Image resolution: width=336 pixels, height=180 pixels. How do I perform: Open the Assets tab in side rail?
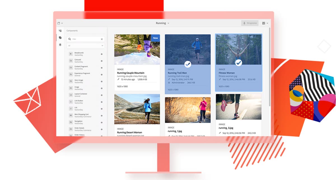click(x=60, y=30)
